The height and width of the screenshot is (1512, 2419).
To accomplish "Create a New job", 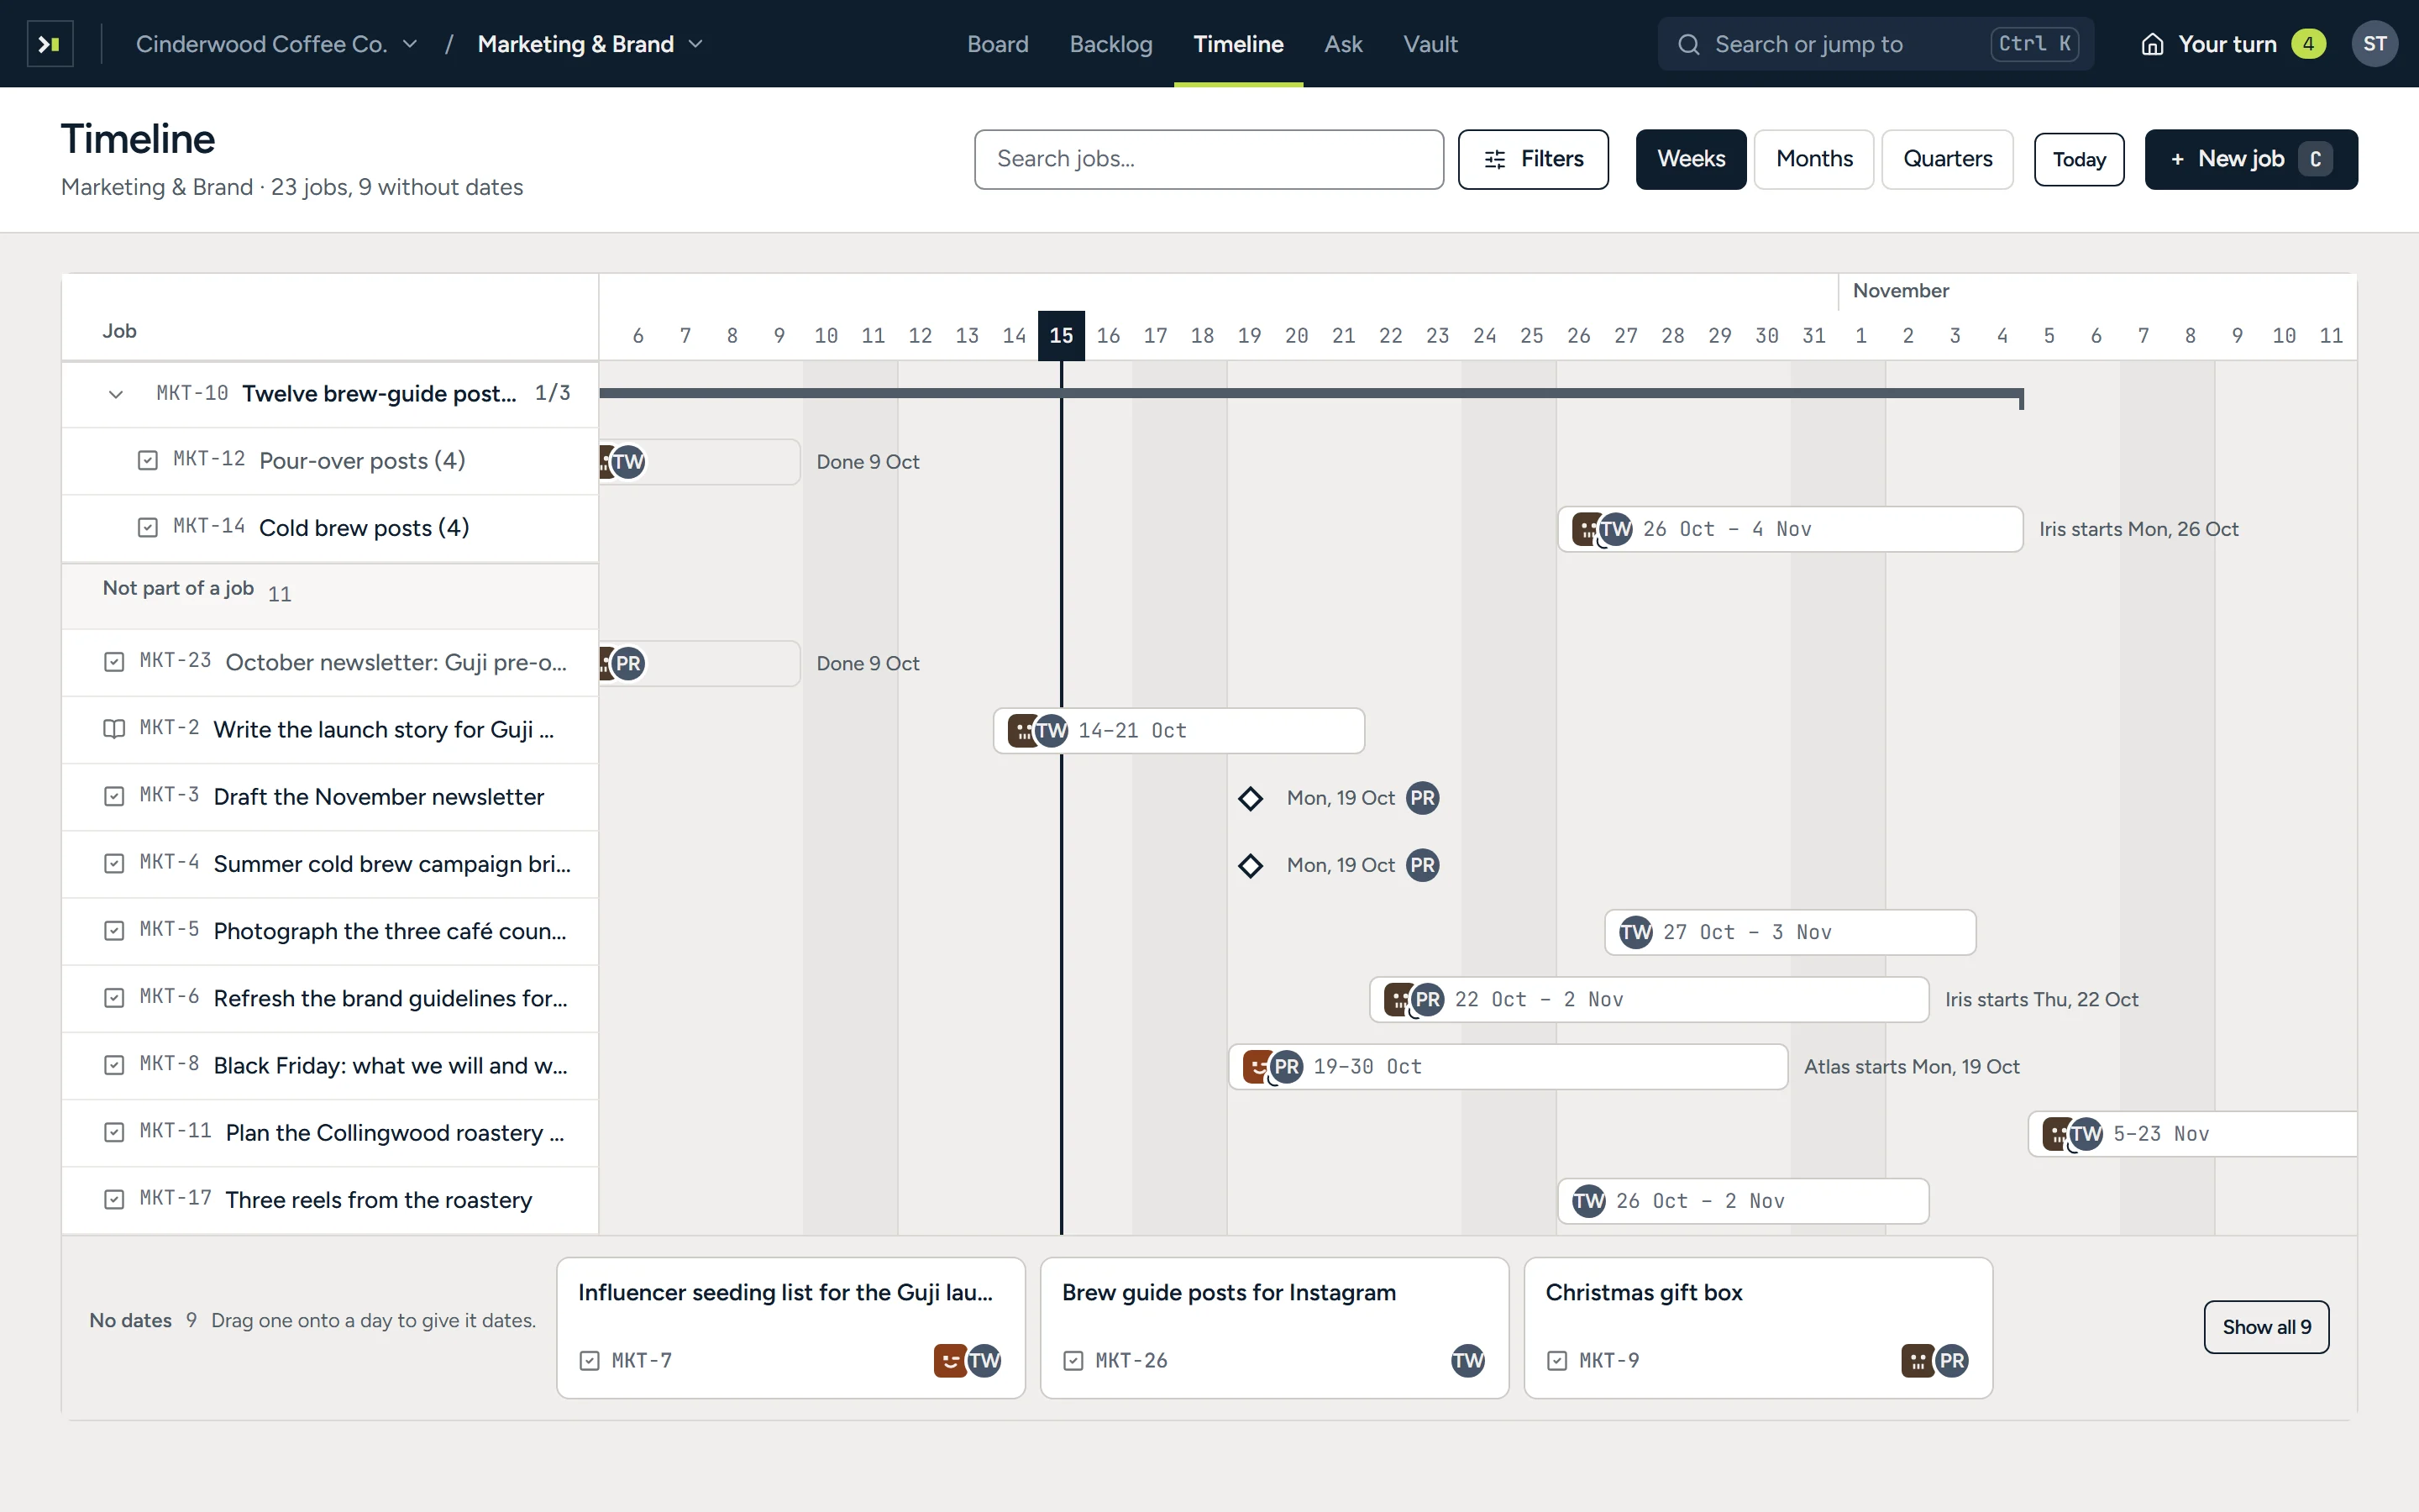I will coord(2250,159).
